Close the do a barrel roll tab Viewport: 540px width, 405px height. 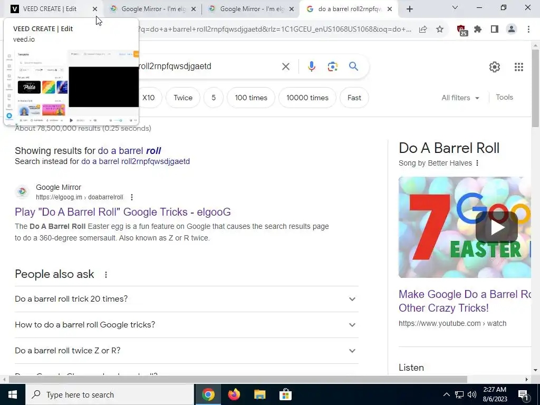[390, 9]
